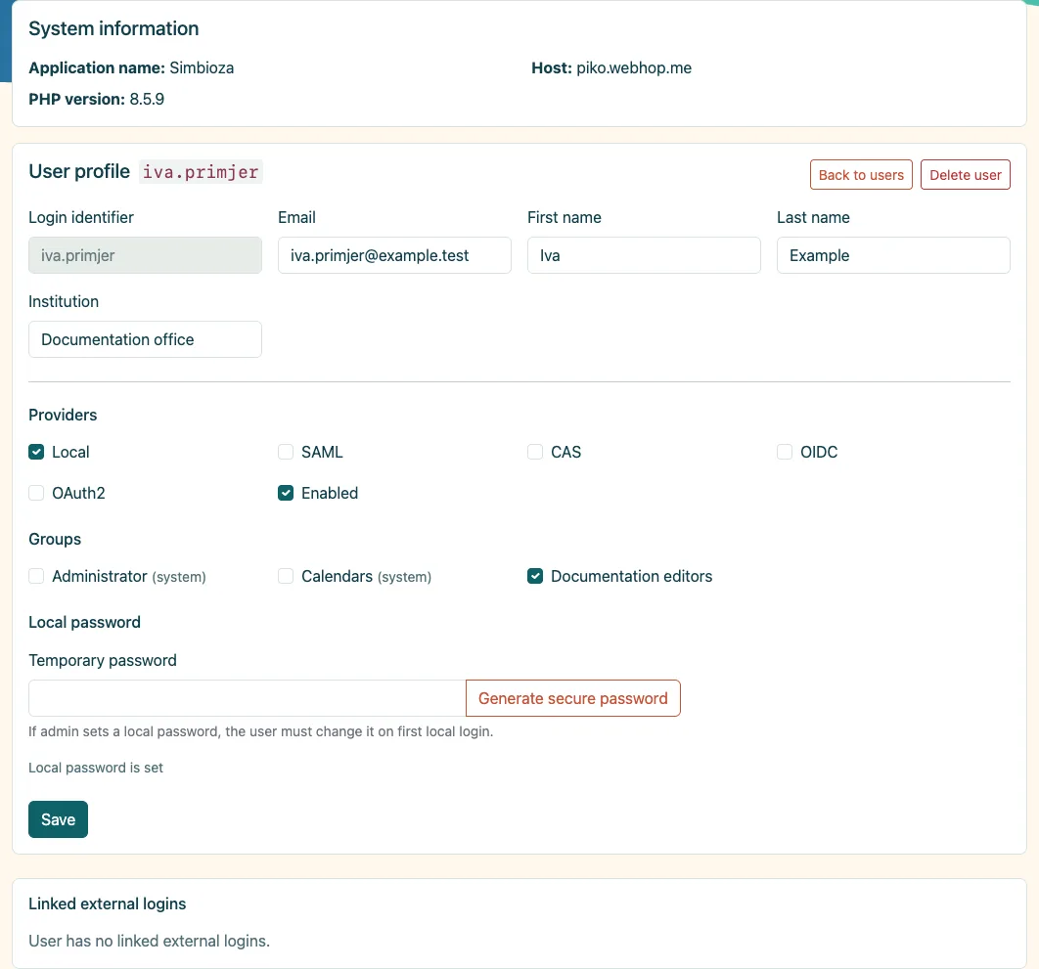Enable the OAuth2 provider checkbox
Viewport: 1039px width, 969px height.
pos(36,493)
